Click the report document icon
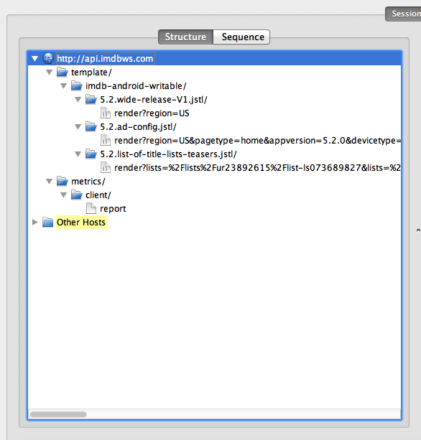Viewport: 421px width, 440px height. (x=91, y=208)
